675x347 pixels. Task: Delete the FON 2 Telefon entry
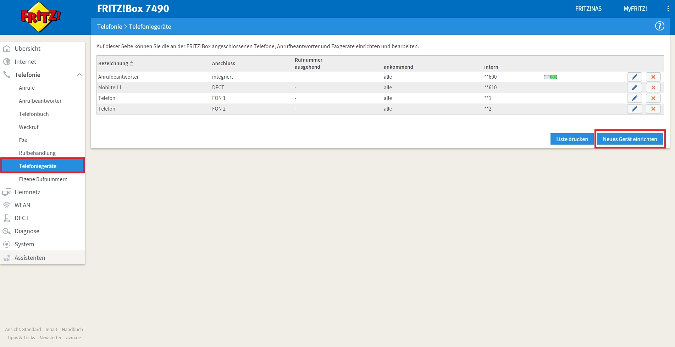point(653,109)
